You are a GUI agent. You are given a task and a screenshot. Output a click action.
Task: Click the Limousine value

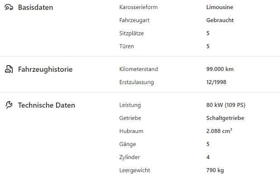click(x=220, y=7)
